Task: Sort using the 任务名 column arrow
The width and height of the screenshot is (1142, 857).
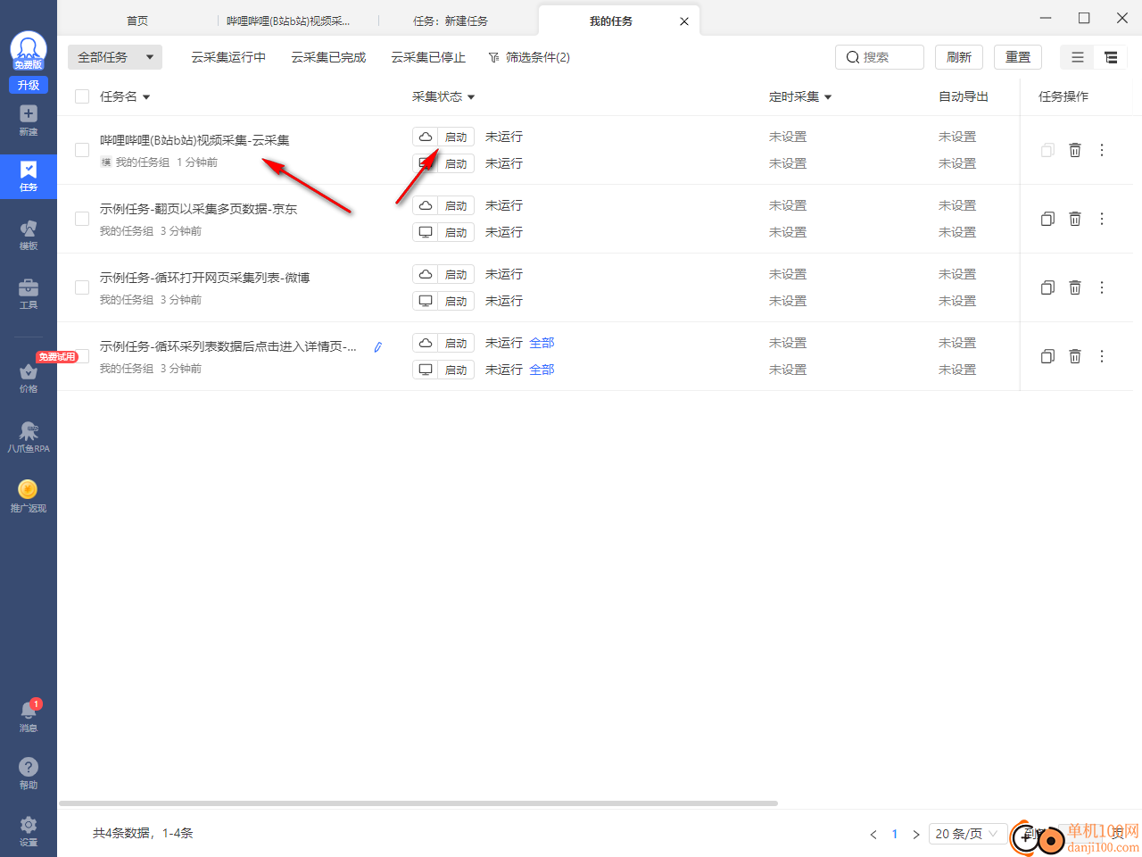Action: (146, 97)
